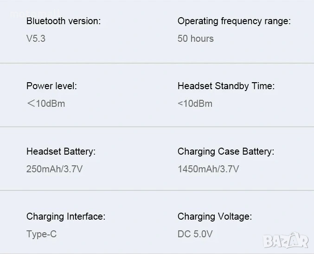Click the <10dBm value under Power level
The image size is (314, 254).
point(45,104)
